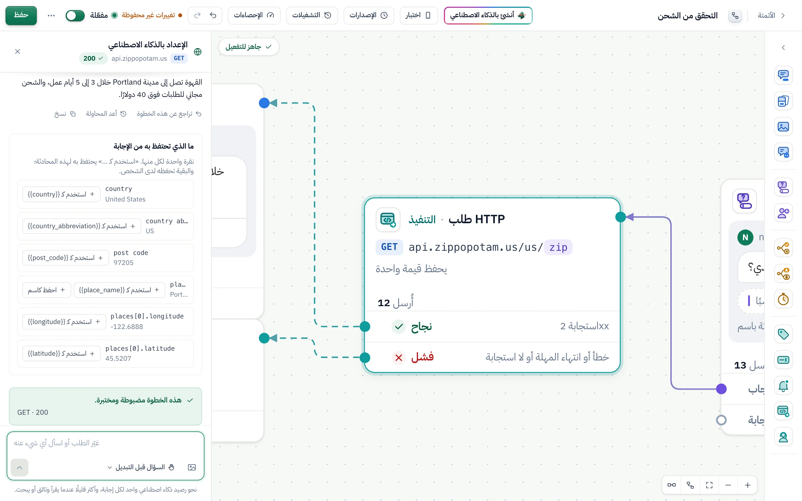
Task: Click the نسخ copy button
Action: [x=65, y=114]
